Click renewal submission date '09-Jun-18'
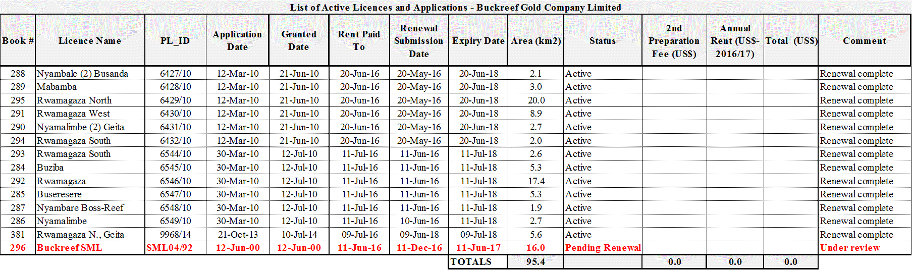 [419, 235]
